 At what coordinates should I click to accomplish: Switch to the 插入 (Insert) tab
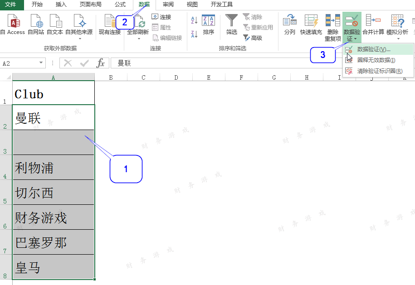point(61,5)
